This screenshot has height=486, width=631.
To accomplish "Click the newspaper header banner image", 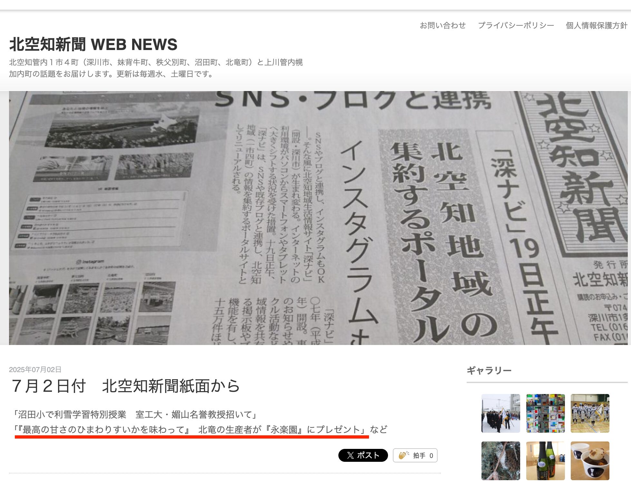I will [x=318, y=218].
